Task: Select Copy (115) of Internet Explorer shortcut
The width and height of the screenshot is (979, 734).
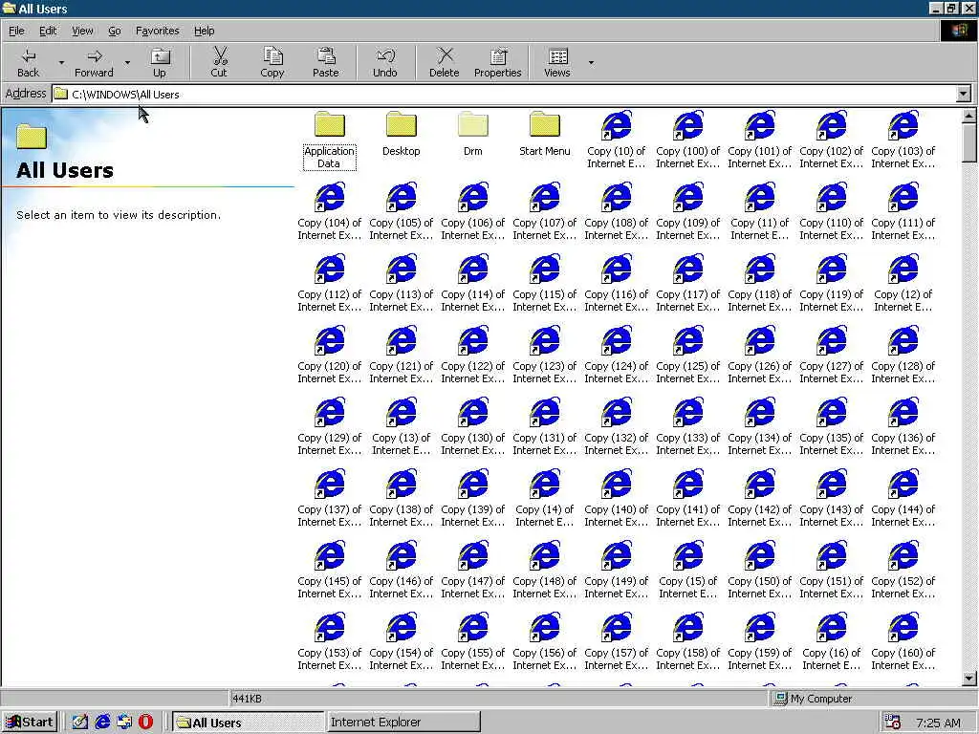Action: coord(544,284)
